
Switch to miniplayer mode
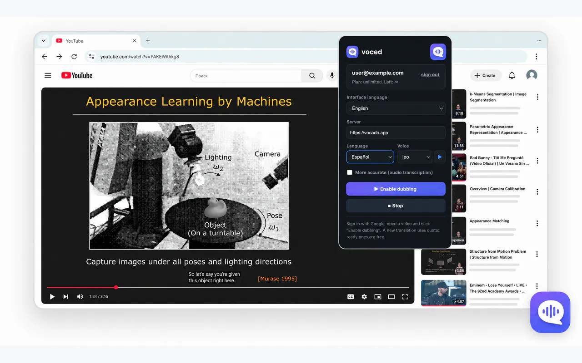coord(378,297)
